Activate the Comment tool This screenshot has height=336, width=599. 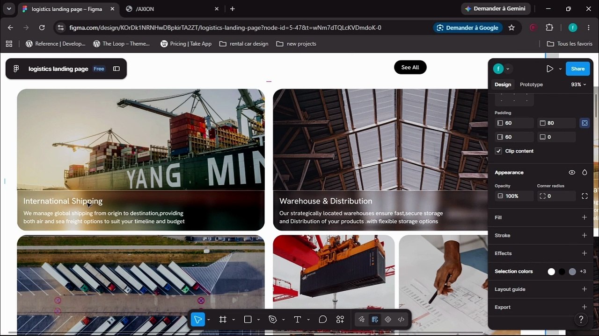coord(323,320)
